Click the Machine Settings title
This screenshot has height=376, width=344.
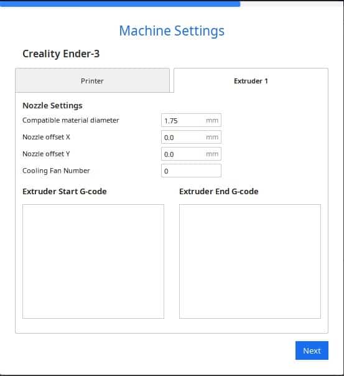pos(172,31)
